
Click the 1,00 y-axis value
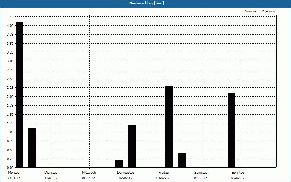click(x=10, y=132)
